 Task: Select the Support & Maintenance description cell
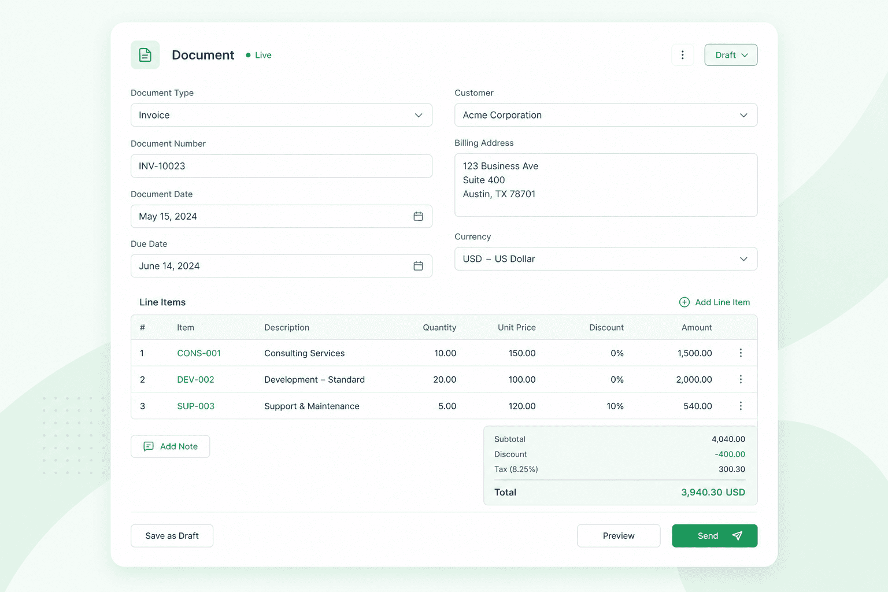coord(312,406)
